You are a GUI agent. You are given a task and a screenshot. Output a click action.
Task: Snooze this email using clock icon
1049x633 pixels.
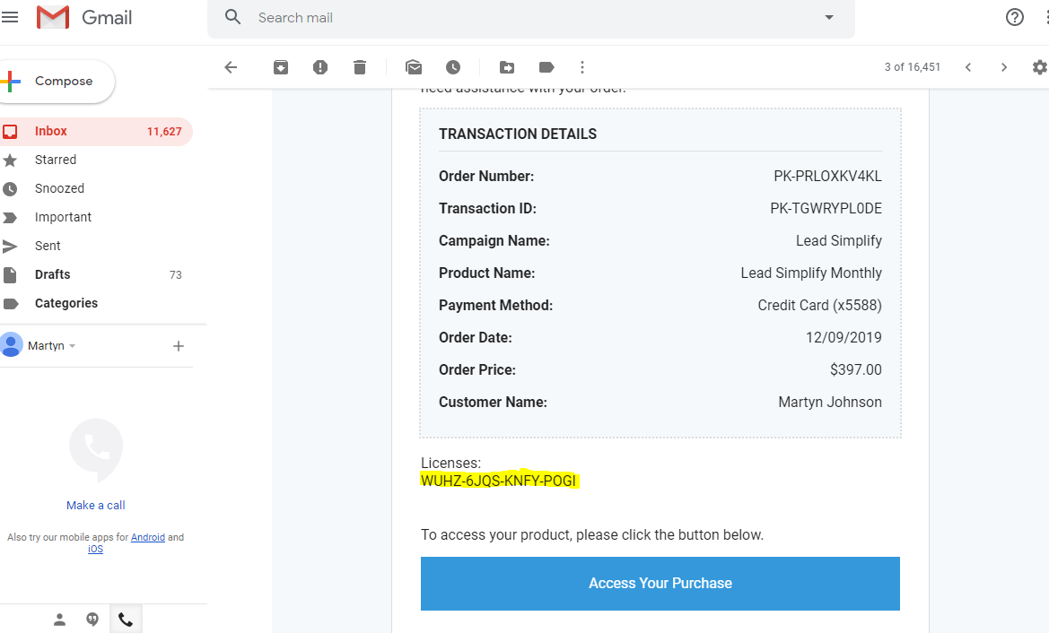coord(453,67)
